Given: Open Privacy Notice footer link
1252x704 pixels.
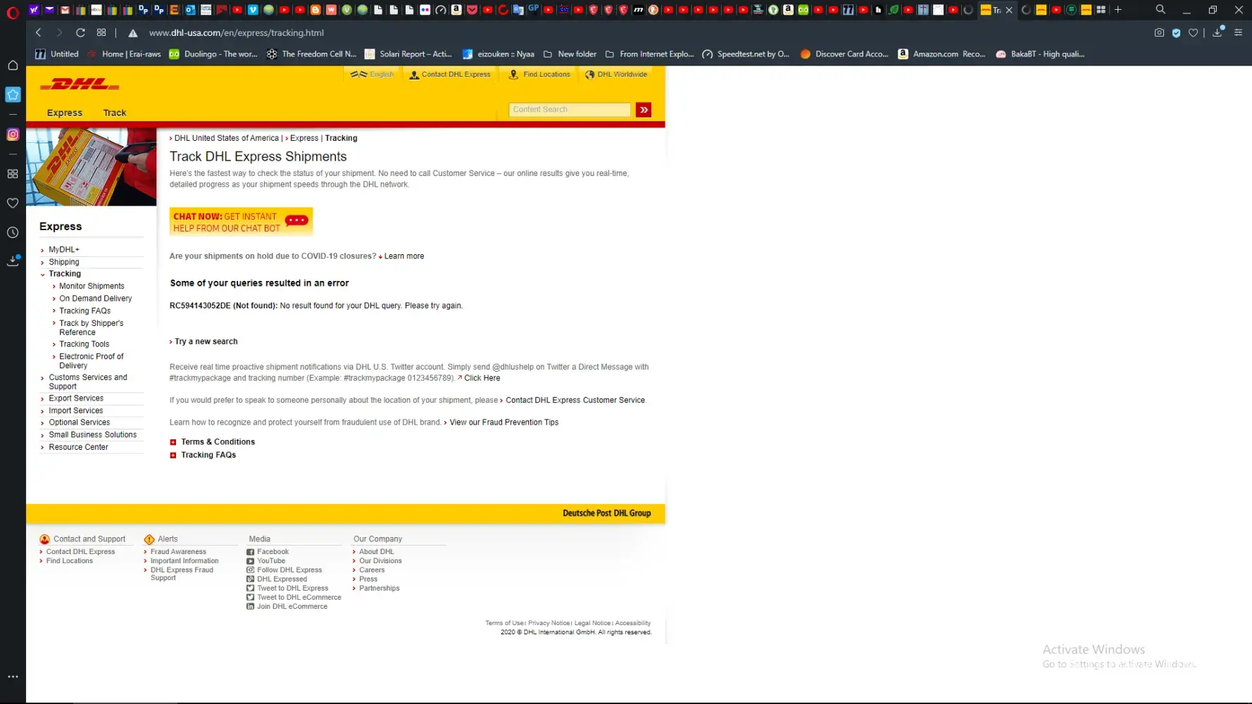Looking at the screenshot, I should coord(549,623).
